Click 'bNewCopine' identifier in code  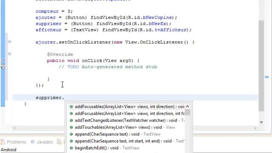point(157,17)
